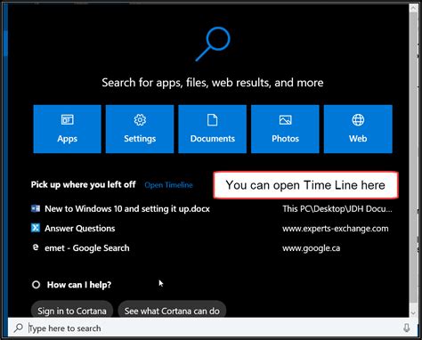The height and width of the screenshot is (340, 422).
Task: Choose the Photos search tile
Action: [285, 129]
